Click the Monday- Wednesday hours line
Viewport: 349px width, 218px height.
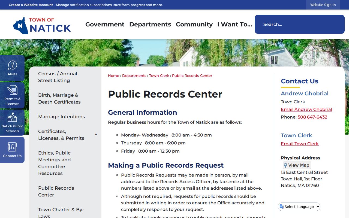pos(166,135)
